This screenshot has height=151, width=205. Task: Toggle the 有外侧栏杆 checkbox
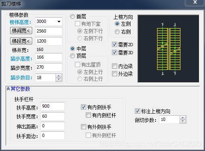point(88,135)
